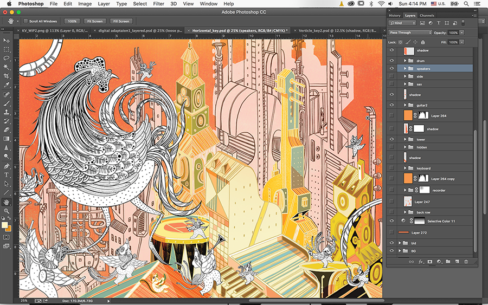Expand the drum group
Image resolution: width=488 pixels, height=305 pixels.
pos(405,61)
